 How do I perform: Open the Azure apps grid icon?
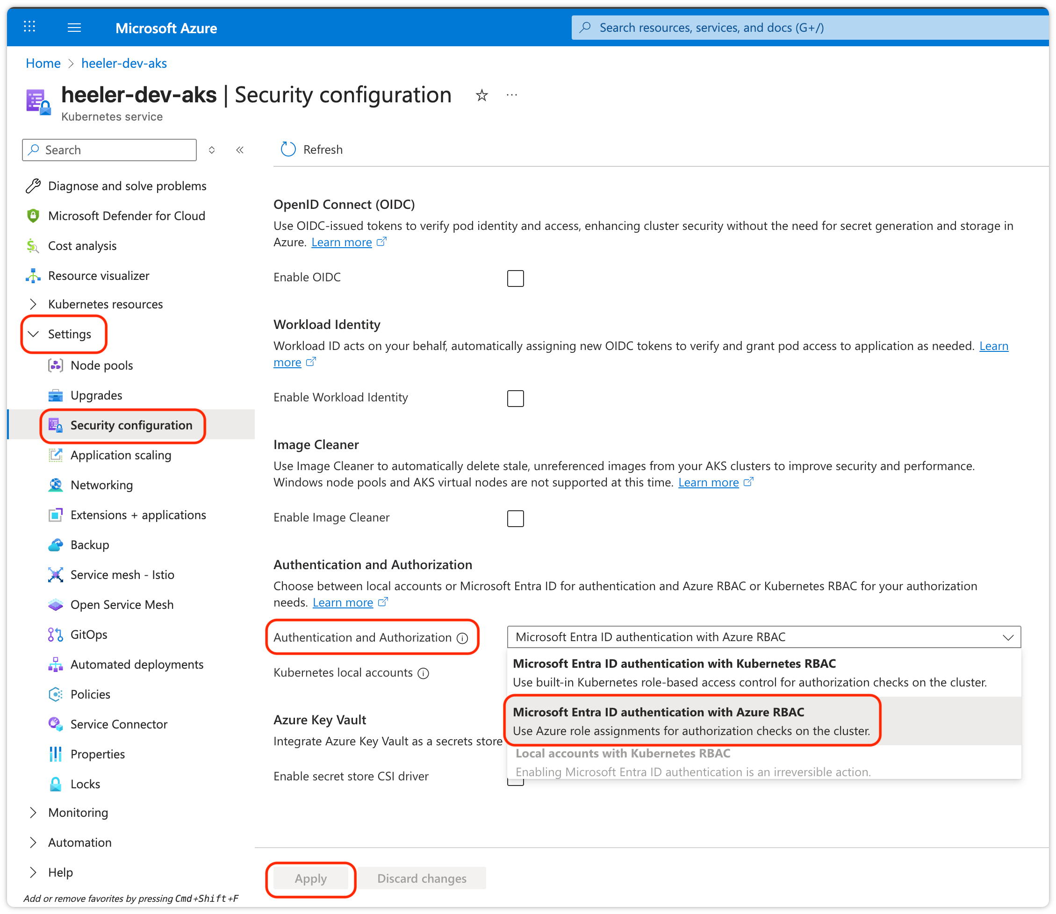29,27
